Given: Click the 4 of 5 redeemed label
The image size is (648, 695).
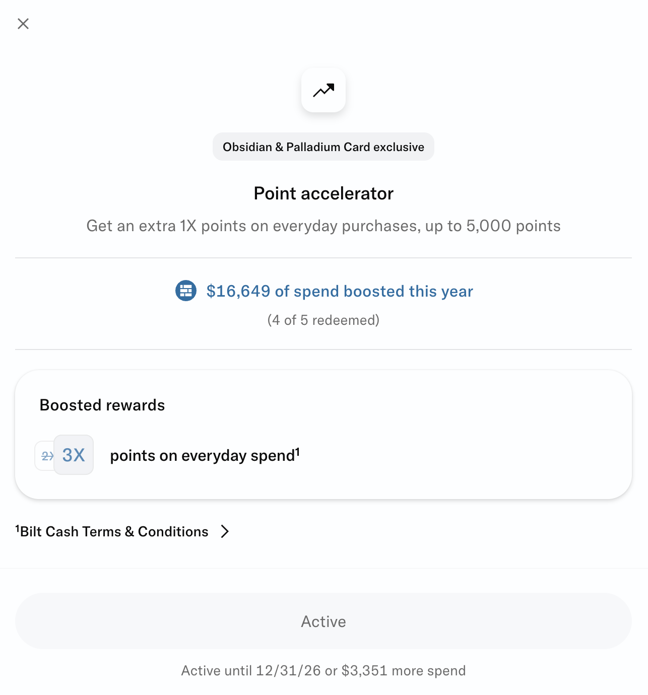Looking at the screenshot, I should pos(323,320).
